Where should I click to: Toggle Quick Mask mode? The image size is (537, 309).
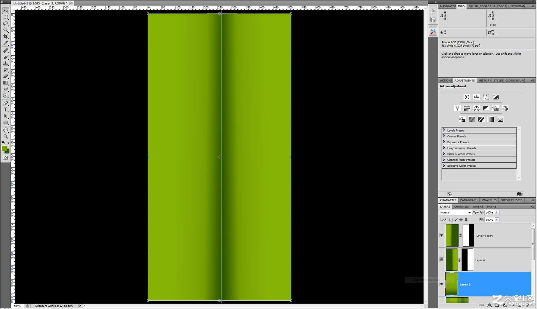[6, 157]
